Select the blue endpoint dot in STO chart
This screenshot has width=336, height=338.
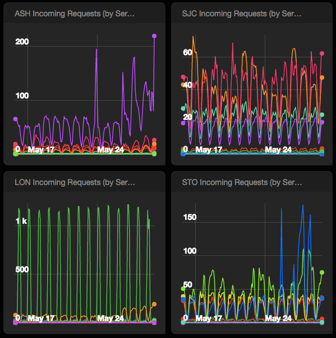click(x=322, y=298)
